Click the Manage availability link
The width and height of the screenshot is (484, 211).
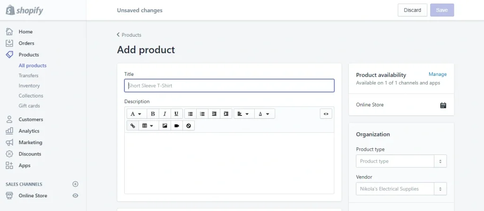coord(437,74)
